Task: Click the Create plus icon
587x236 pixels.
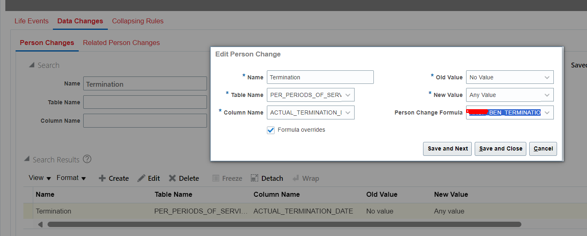Action: coord(102,178)
